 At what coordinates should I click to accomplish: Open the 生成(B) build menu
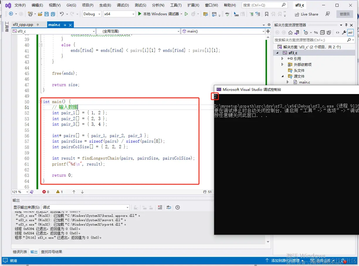[x=105, y=5]
